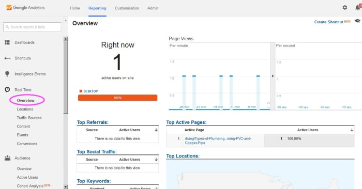Screen dimensions: 362x189
Task: Click the -26 min page view bar
Action: pos(184,92)
